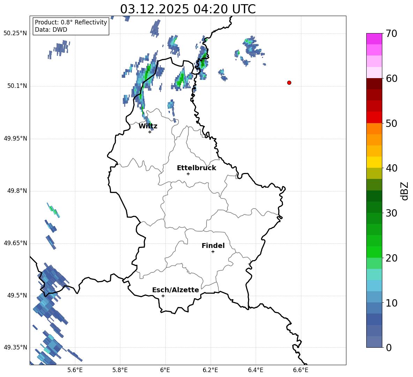Click the dark red colorbar segment below 60

pyautogui.click(x=374, y=84)
